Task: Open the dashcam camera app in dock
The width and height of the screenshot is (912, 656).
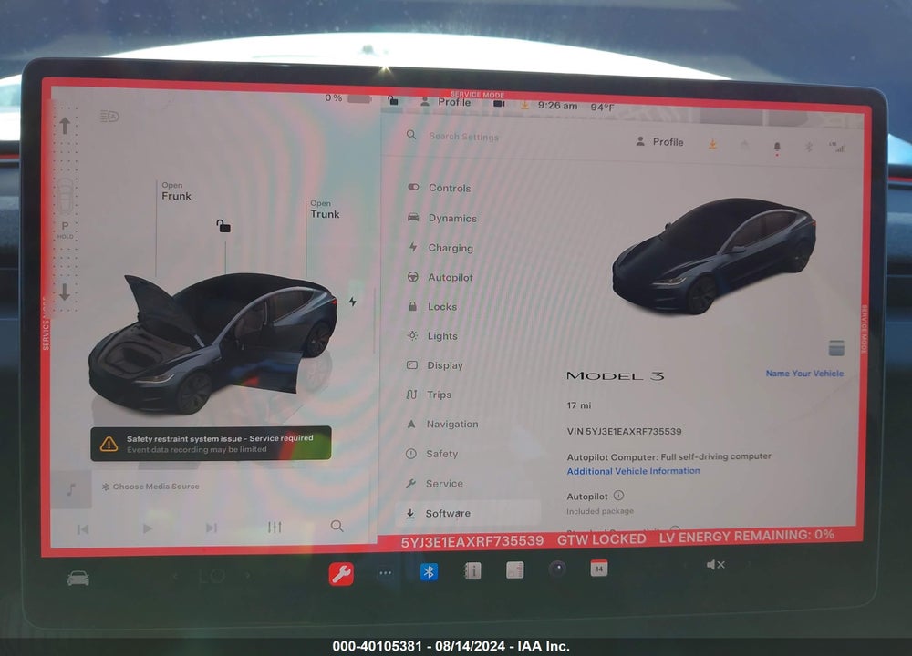Action: pyautogui.click(x=557, y=569)
